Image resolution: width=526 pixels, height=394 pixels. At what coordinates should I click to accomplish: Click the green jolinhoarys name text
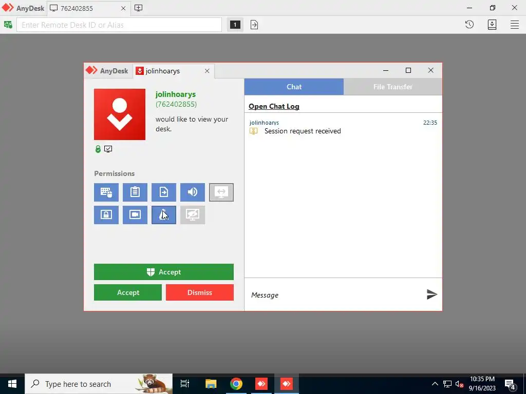[176, 94]
